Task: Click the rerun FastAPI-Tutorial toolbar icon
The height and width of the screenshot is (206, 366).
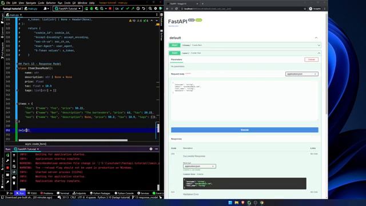Action: (86, 9)
